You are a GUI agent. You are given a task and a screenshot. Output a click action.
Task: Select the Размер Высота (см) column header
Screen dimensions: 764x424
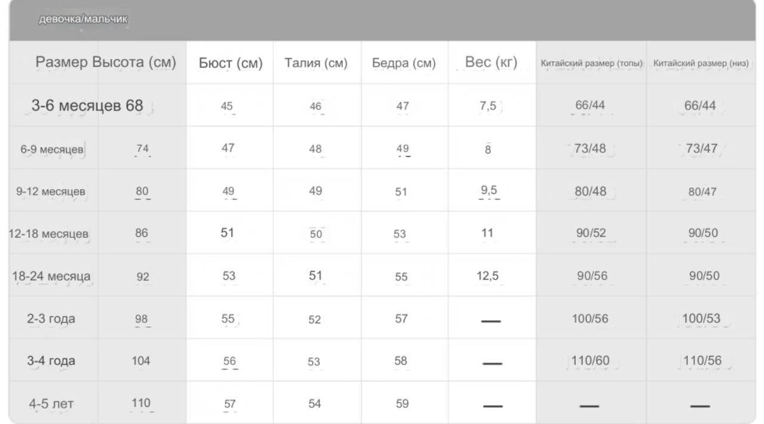coord(106,62)
